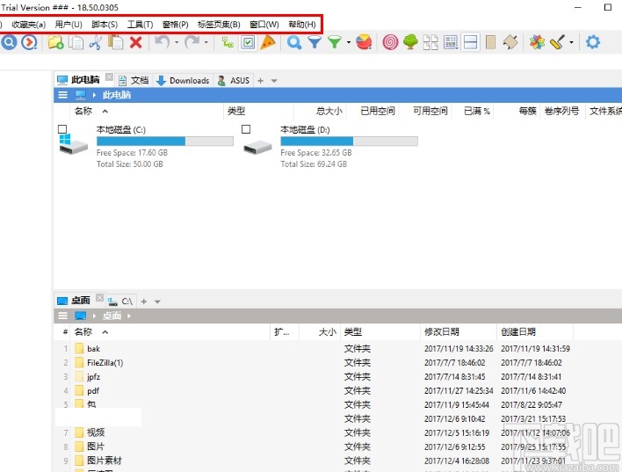Viewport: 622px width, 472px height.
Task: Open the 工具(T) menu
Action: [x=140, y=25]
